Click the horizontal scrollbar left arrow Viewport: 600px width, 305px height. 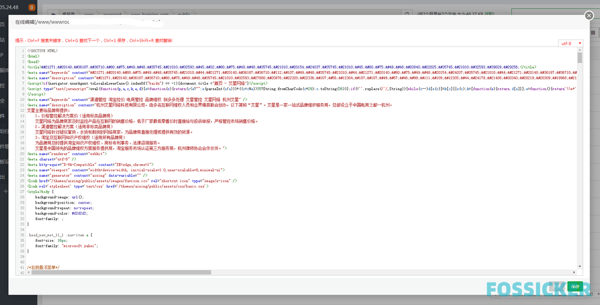(28, 272)
